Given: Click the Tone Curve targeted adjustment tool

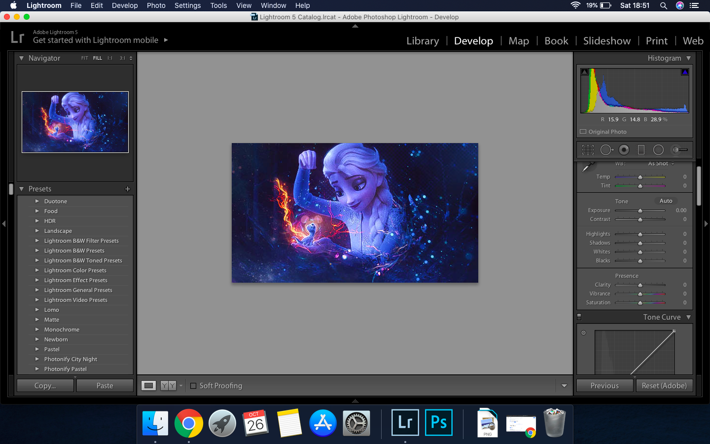Looking at the screenshot, I should [x=583, y=333].
